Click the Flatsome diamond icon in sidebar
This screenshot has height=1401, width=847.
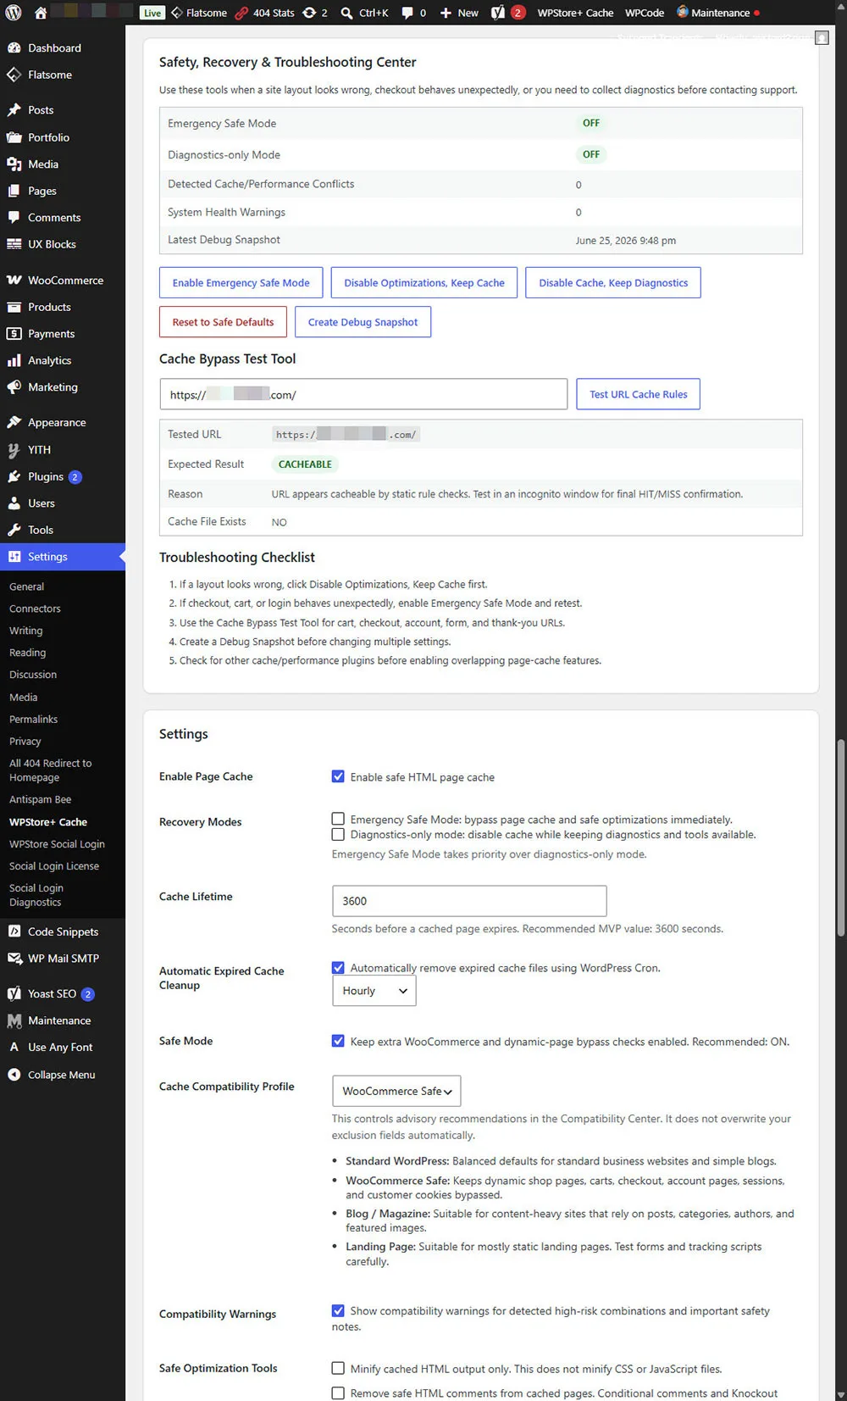[x=14, y=75]
